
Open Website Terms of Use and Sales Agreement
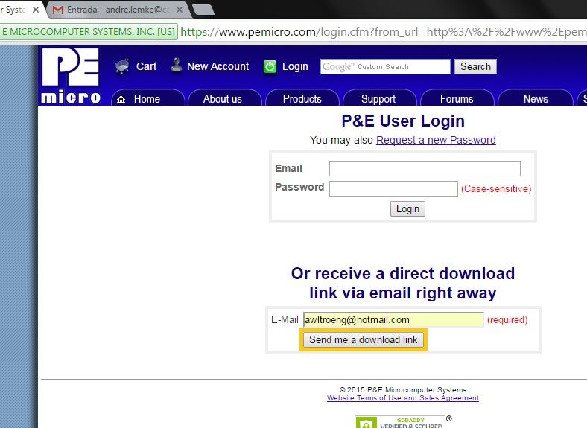[403, 398]
